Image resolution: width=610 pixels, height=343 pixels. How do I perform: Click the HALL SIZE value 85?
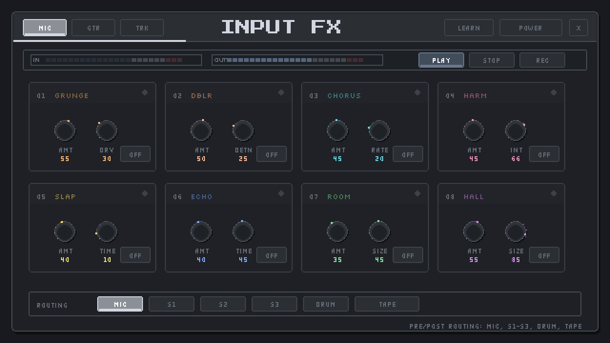tap(516, 260)
